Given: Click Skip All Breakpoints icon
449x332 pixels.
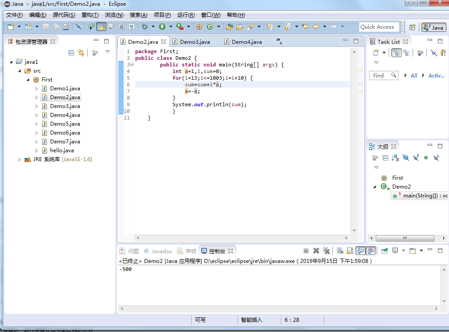Looking at the screenshot, I should point(78,27).
